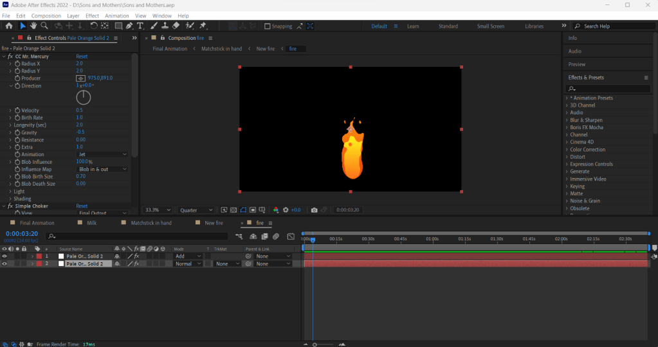The image size is (658, 347).
Task: Select the Hand tool
Action: pyautogui.click(x=33, y=26)
